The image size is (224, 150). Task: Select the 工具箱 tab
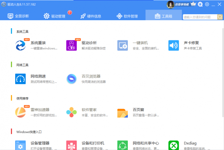(x=164, y=15)
